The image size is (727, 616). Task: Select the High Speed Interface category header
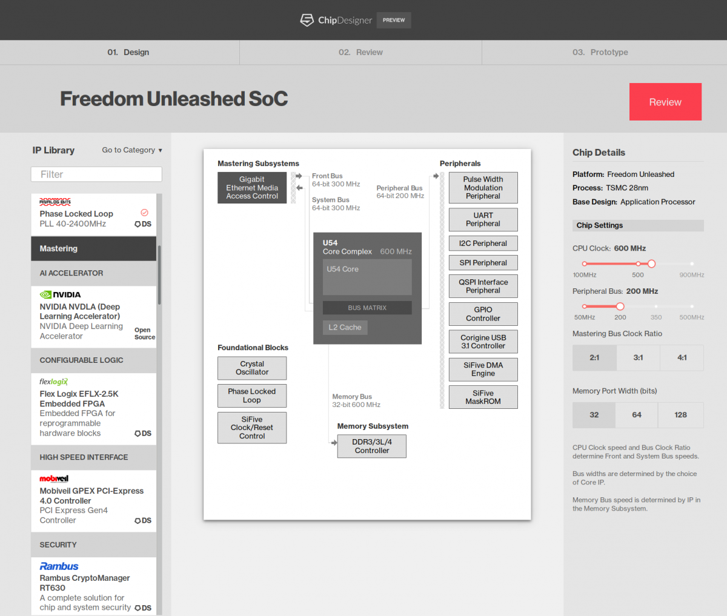[94, 457]
